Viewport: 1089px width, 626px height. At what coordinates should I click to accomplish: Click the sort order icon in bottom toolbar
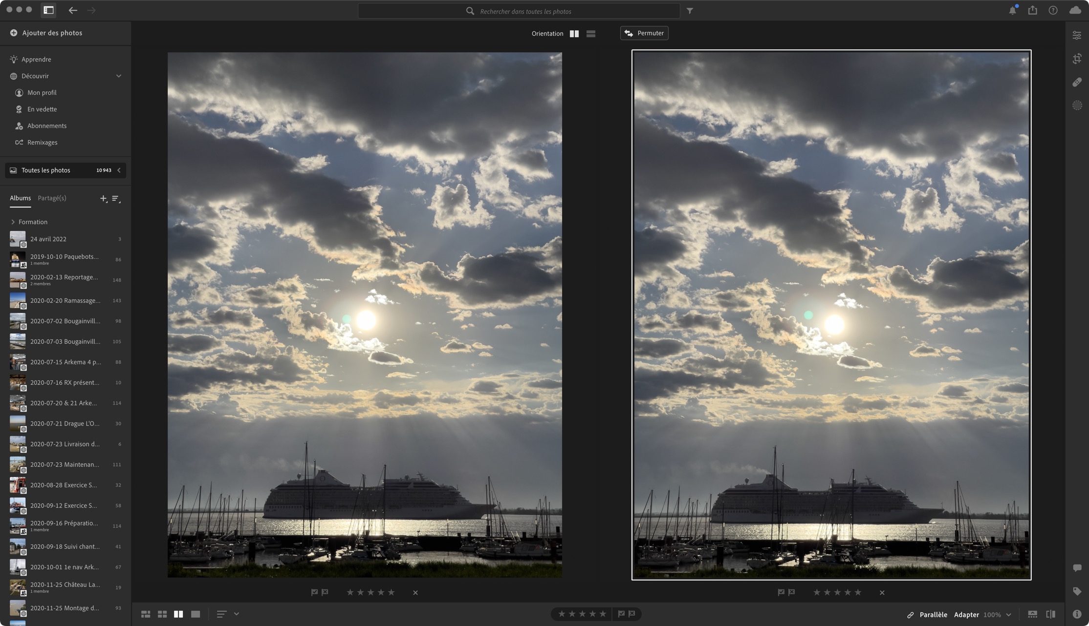click(221, 614)
